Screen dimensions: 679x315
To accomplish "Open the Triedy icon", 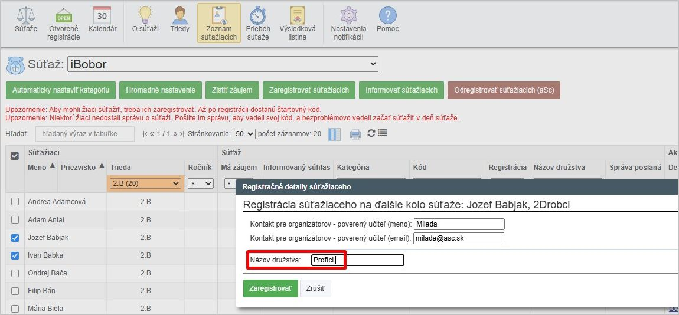I will [x=179, y=16].
